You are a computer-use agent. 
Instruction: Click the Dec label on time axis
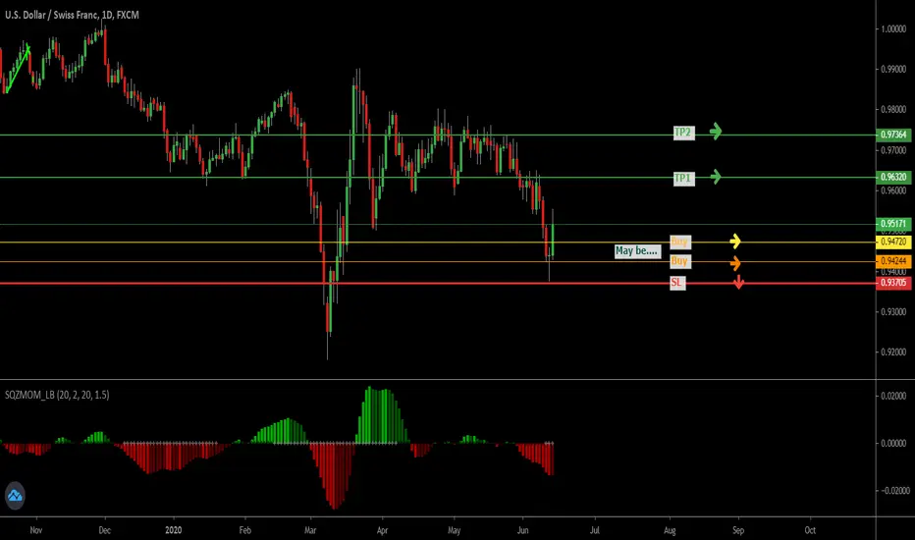click(x=104, y=530)
